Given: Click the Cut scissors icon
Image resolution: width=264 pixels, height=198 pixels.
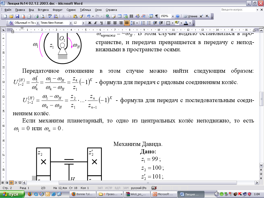Looking at the screenshot, I should coord(63,16).
